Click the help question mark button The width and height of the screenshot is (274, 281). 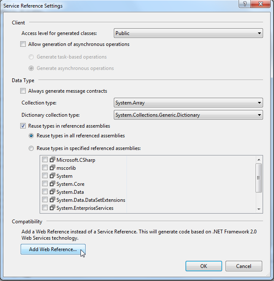(244, 5)
